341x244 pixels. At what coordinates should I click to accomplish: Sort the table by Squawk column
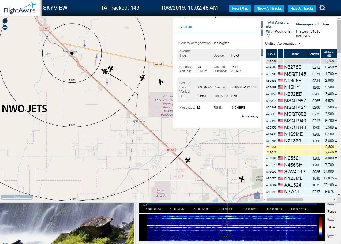pyautogui.click(x=314, y=54)
